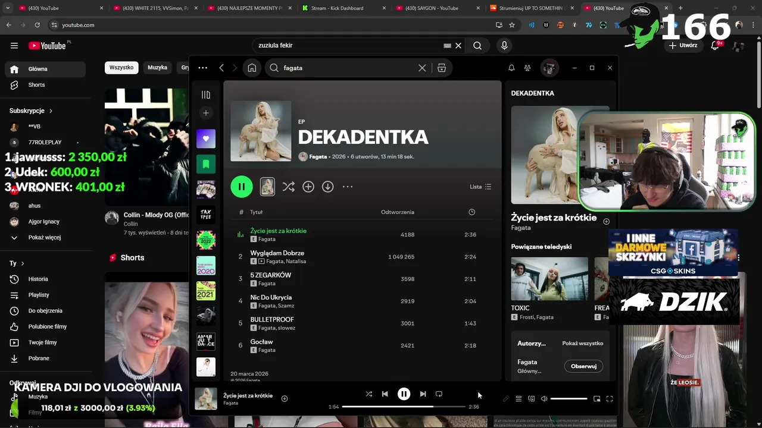Go to Spotify Home via the house icon
762x428 pixels.
[x=252, y=68]
